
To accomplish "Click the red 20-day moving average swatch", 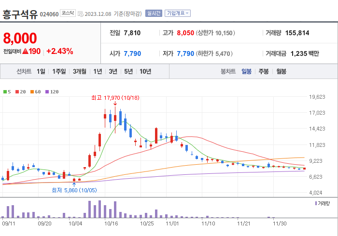I will [x=17, y=92].
